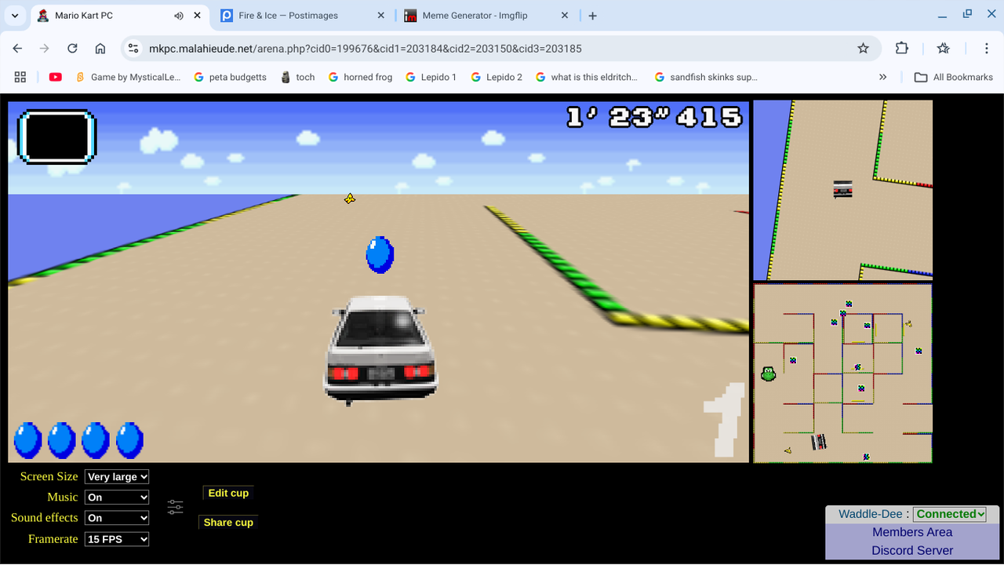1004x565 pixels.
Task: Click the green frog icon on the minimap
Action: [769, 374]
